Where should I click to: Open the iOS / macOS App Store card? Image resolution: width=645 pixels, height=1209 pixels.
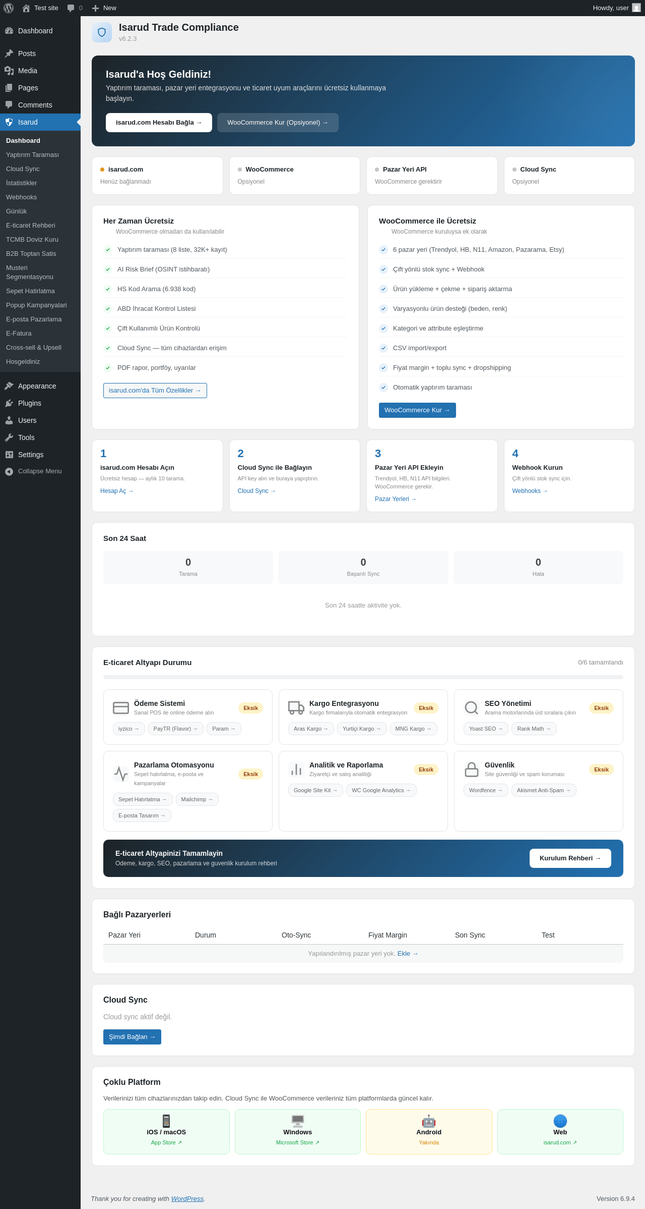pyautogui.click(x=166, y=1132)
